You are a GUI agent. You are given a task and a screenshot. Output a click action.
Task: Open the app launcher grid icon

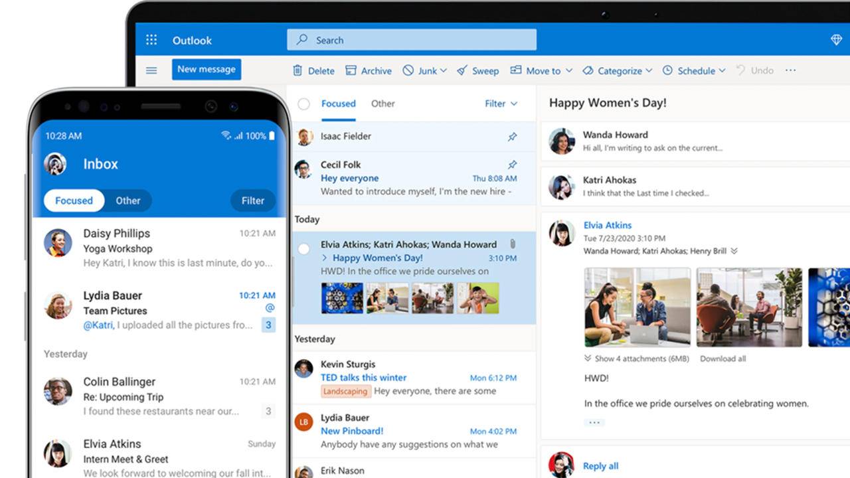coord(151,40)
